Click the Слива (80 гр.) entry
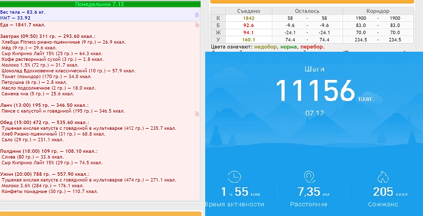The image size is (423, 216). click(32, 157)
